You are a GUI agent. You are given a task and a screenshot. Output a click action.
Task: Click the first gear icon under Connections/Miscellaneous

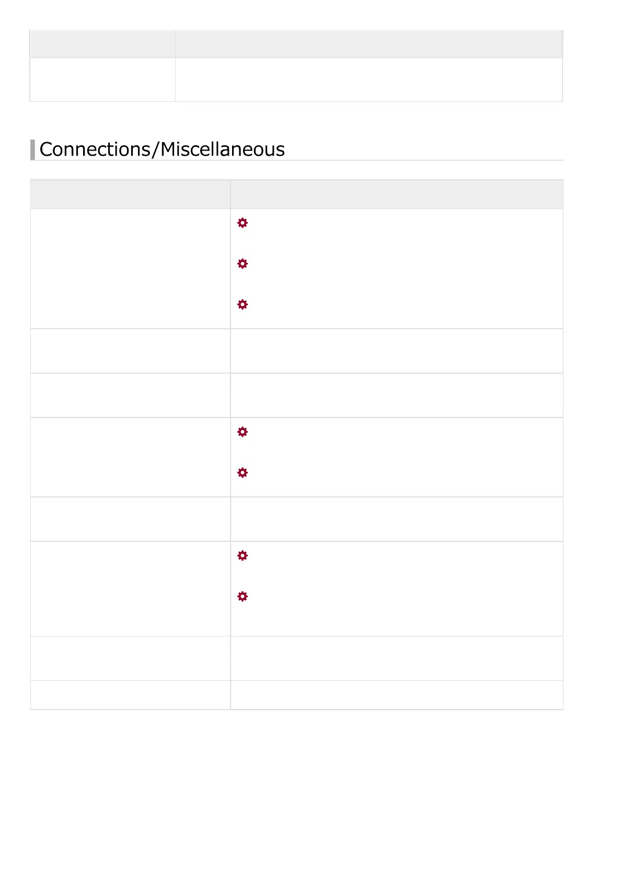point(243,223)
